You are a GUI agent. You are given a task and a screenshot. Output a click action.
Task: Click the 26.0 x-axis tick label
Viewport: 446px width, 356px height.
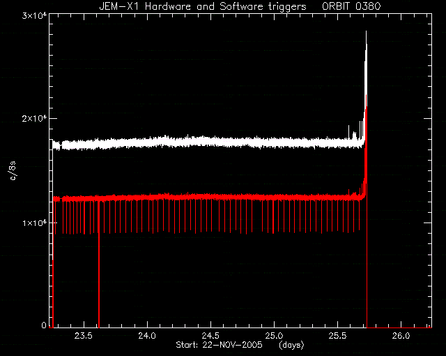[401, 336]
